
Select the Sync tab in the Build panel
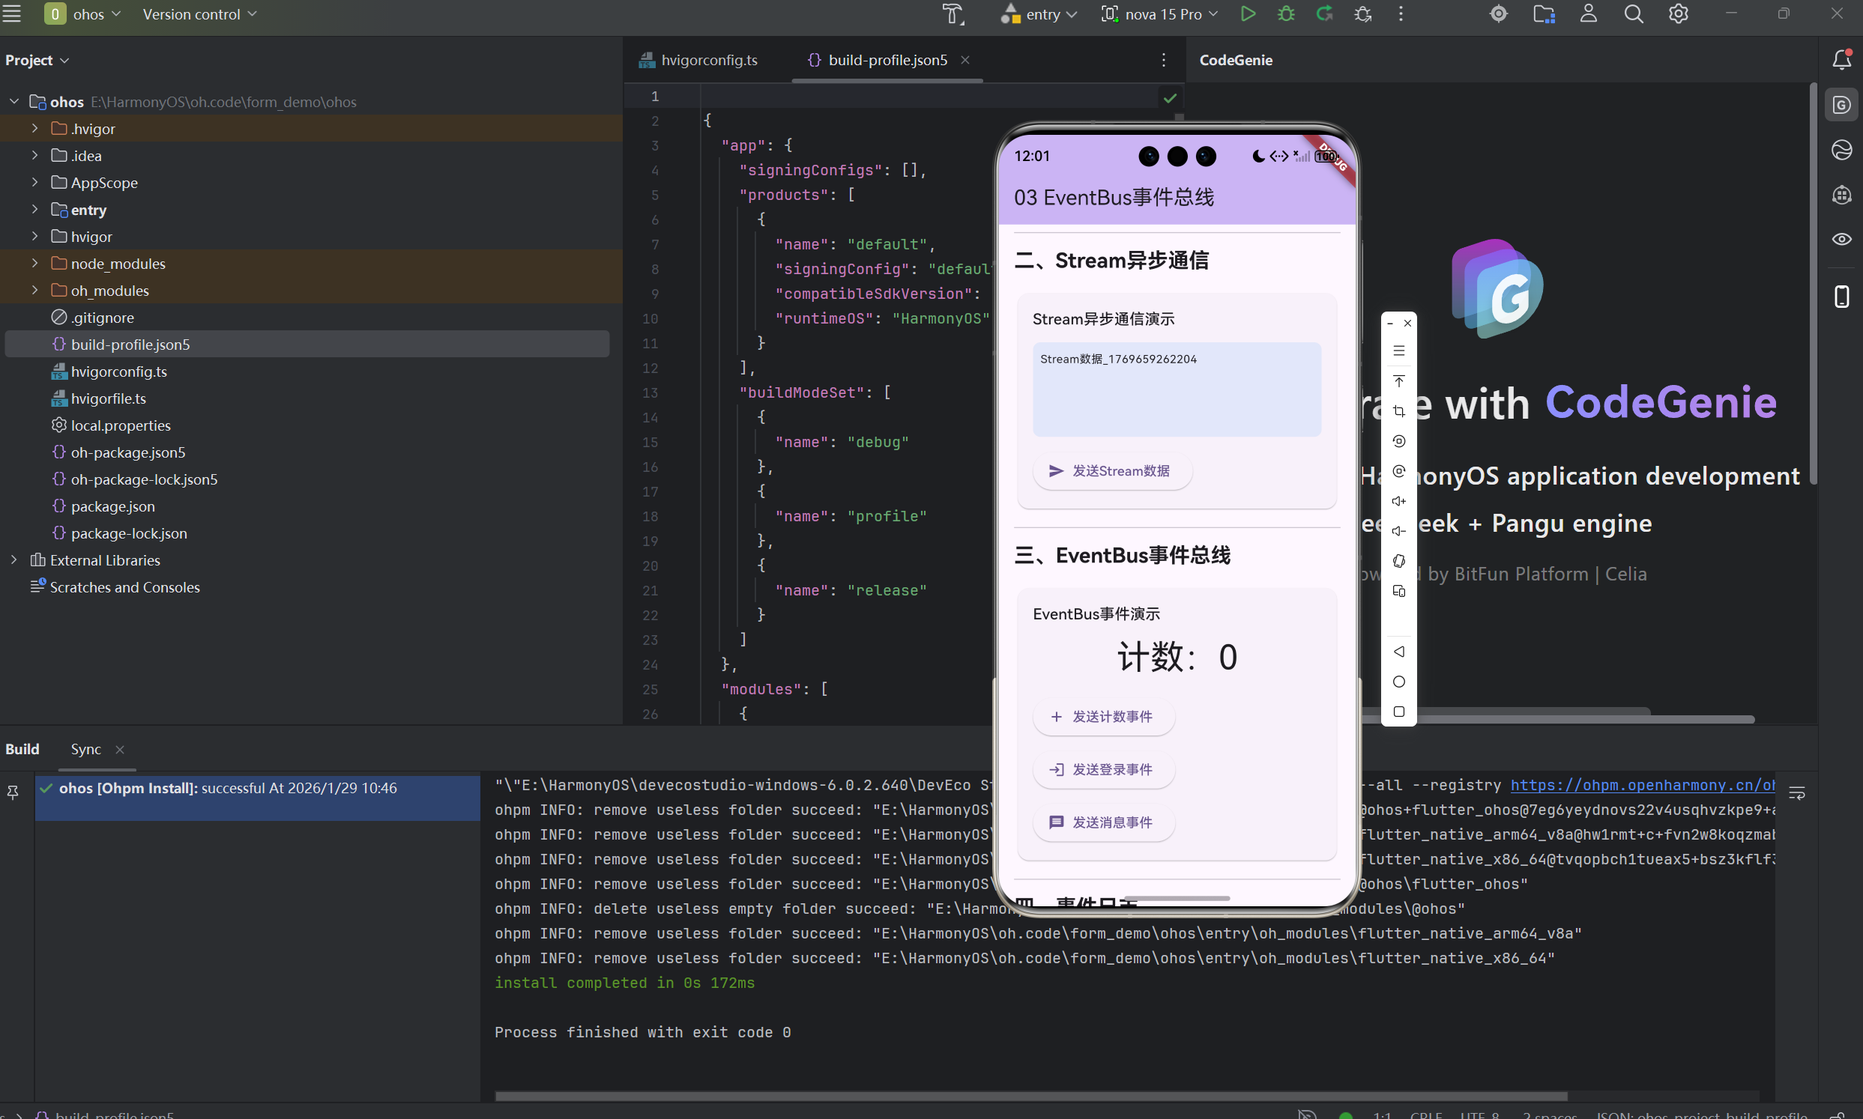point(86,749)
